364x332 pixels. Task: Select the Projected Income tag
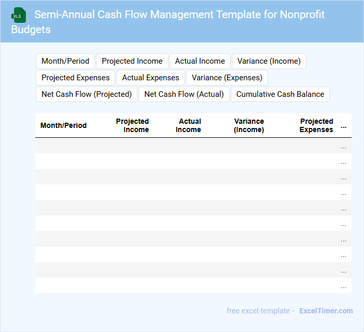(x=132, y=61)
